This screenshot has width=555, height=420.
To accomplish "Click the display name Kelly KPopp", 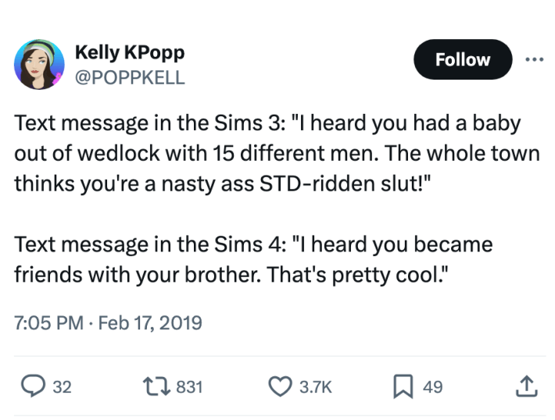I will [x=129, y=53].
